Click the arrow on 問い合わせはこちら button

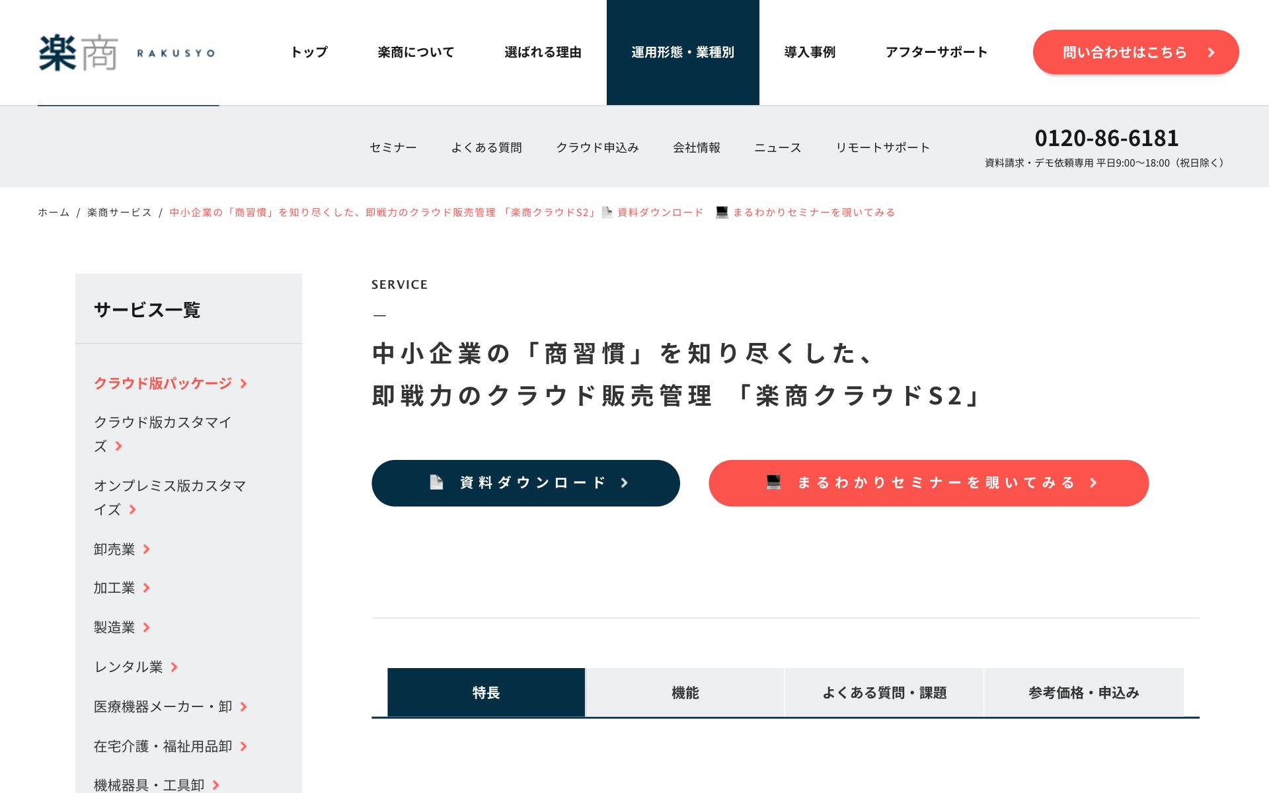tap(1211, 52)
